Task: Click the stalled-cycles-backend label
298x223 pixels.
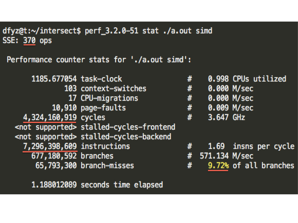Action: (126, 137)
